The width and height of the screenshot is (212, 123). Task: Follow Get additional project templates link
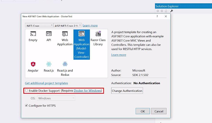pyautogui.click(x=46, y=83)
